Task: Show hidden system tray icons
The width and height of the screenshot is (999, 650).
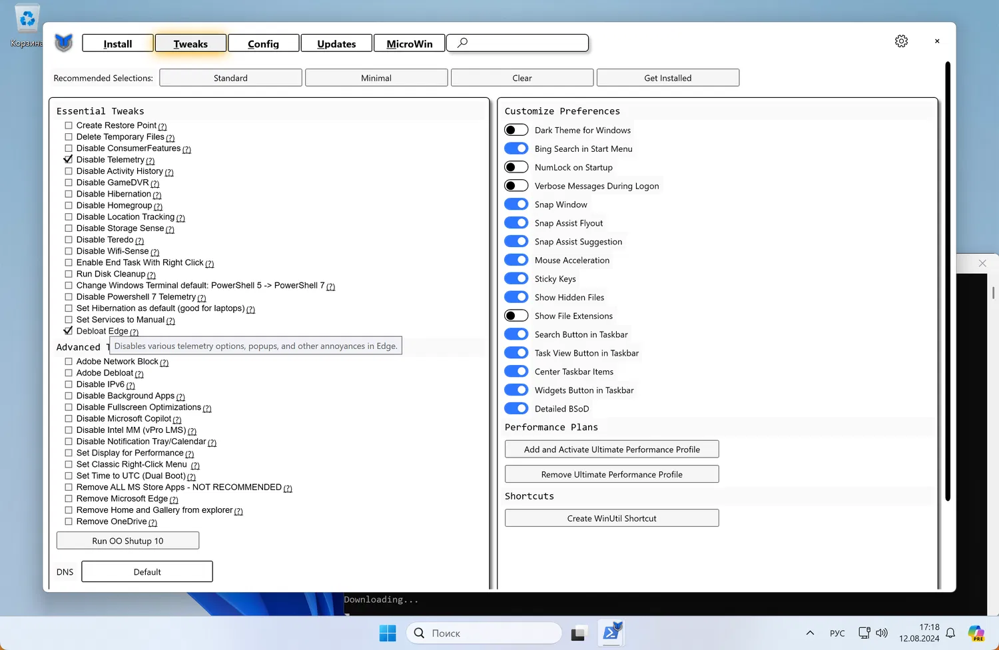Action: (x=810, y=633)
